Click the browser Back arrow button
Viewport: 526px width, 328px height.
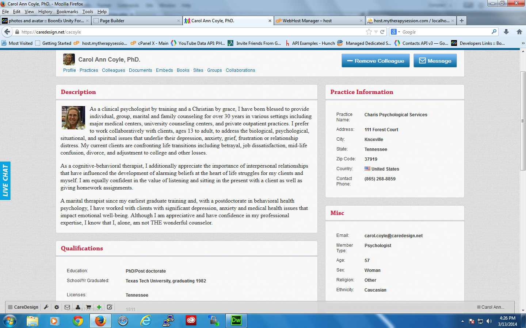point(7,32)
